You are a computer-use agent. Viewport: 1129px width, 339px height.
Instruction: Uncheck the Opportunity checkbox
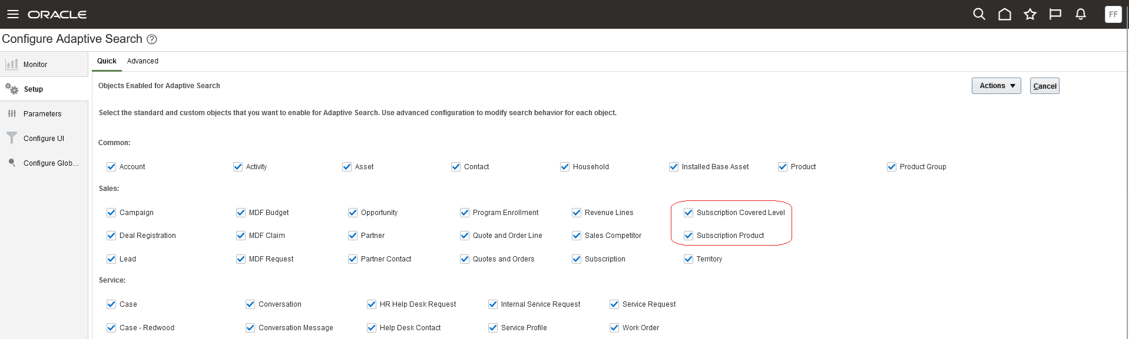click(353, 213)
